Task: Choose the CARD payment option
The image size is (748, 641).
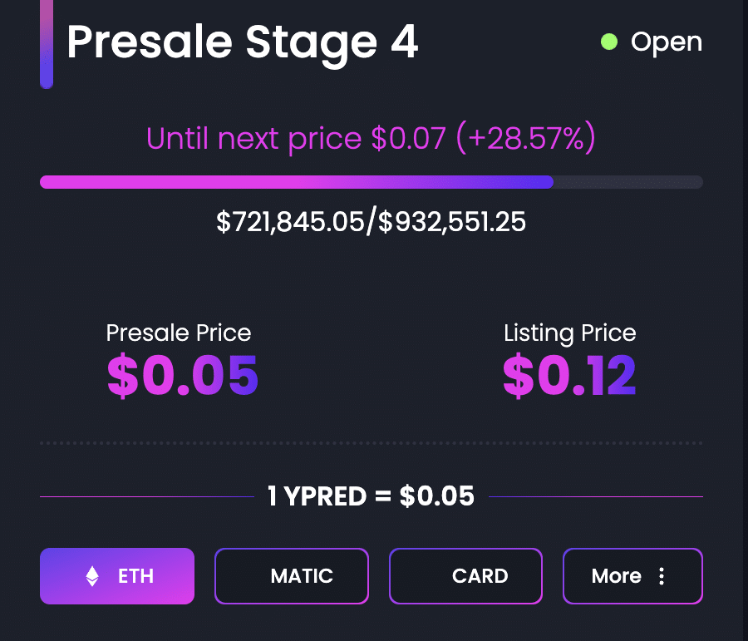Action: tap(465, 576)
